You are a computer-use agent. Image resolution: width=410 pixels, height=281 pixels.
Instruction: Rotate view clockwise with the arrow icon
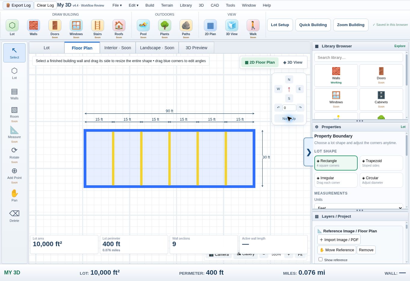tap(300, 107)
